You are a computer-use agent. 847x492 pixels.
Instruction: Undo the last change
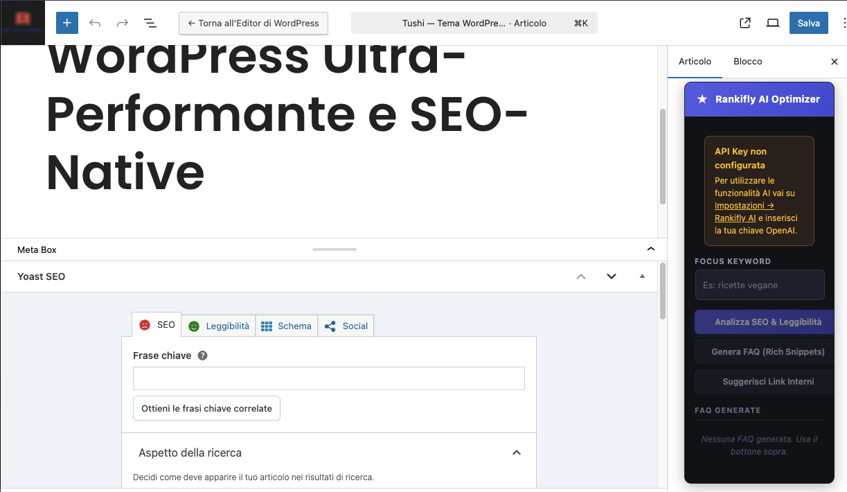click(x=95, y=23)
